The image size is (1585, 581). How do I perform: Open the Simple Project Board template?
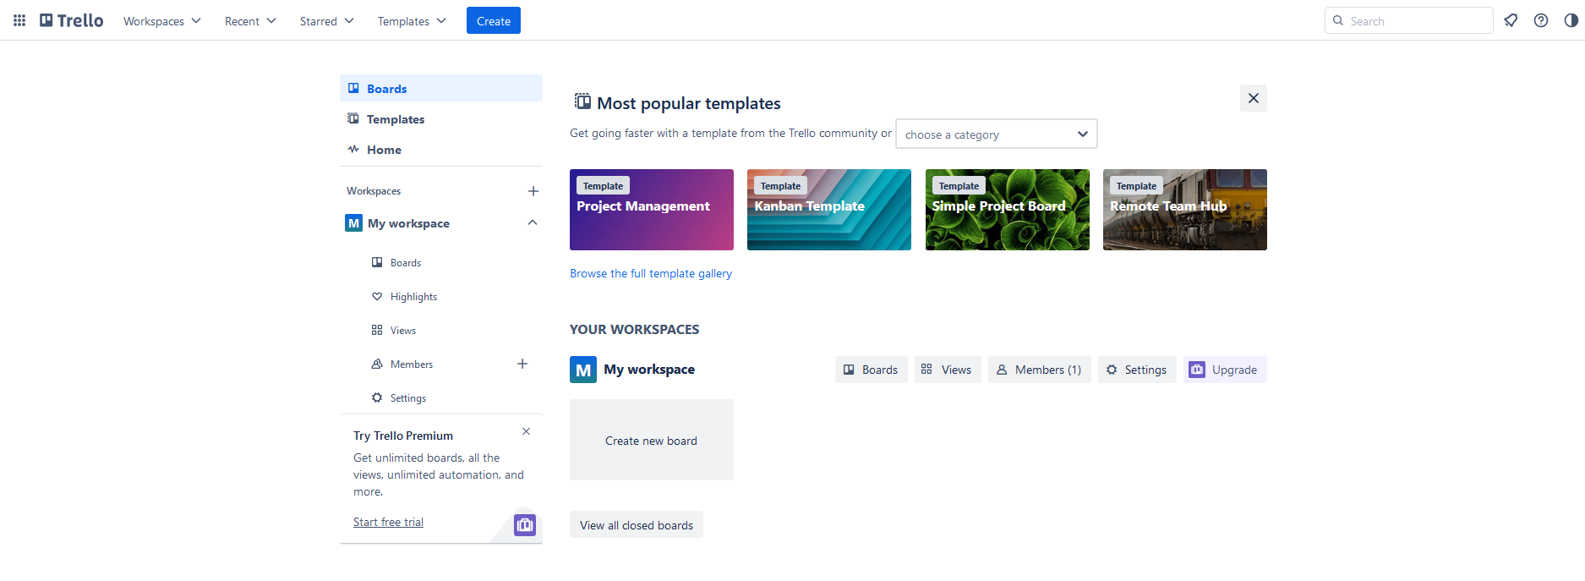coord(1008,210)
